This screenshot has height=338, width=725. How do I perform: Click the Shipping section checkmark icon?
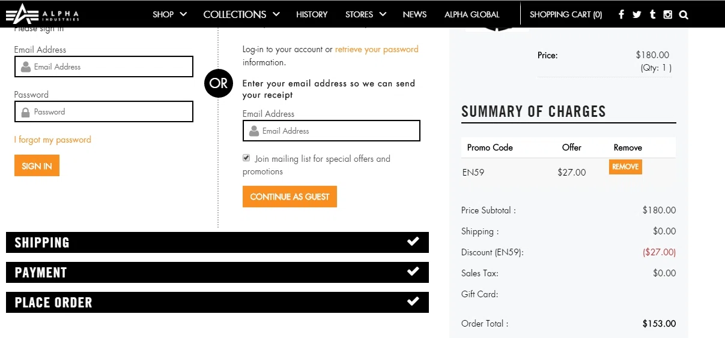tap(413, 242)
